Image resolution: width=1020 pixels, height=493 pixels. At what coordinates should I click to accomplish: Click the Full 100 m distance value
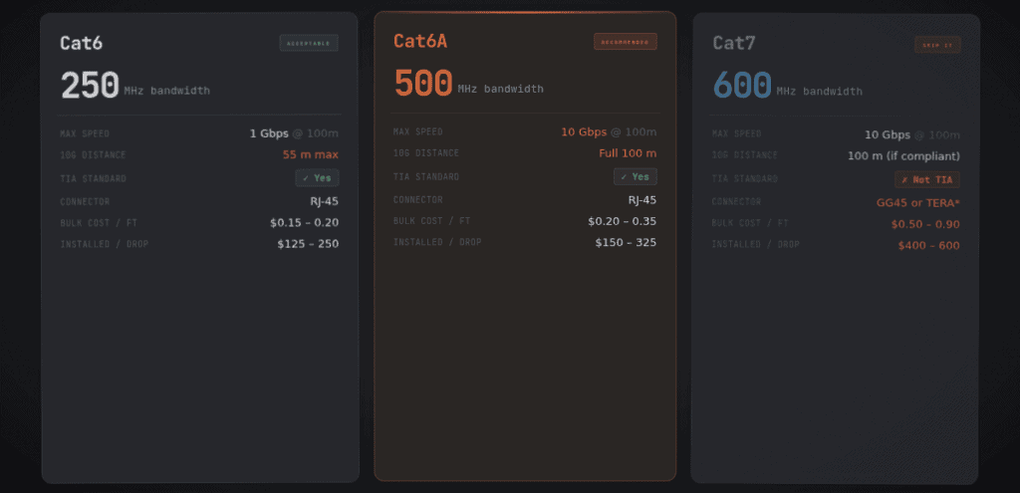click(628, 153)
